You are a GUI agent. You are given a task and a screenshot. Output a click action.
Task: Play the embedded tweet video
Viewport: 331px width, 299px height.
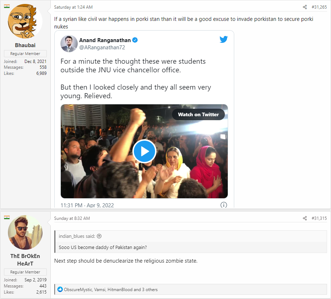point(144,151)
